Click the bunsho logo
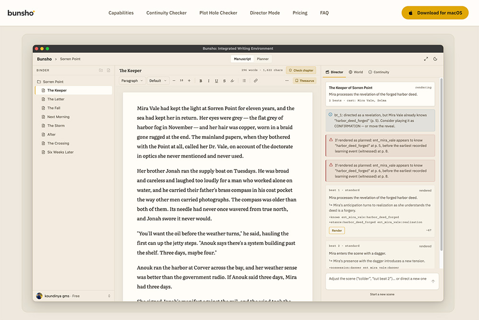Viewport: 479px width, 320px height. (x=21, y=13)
